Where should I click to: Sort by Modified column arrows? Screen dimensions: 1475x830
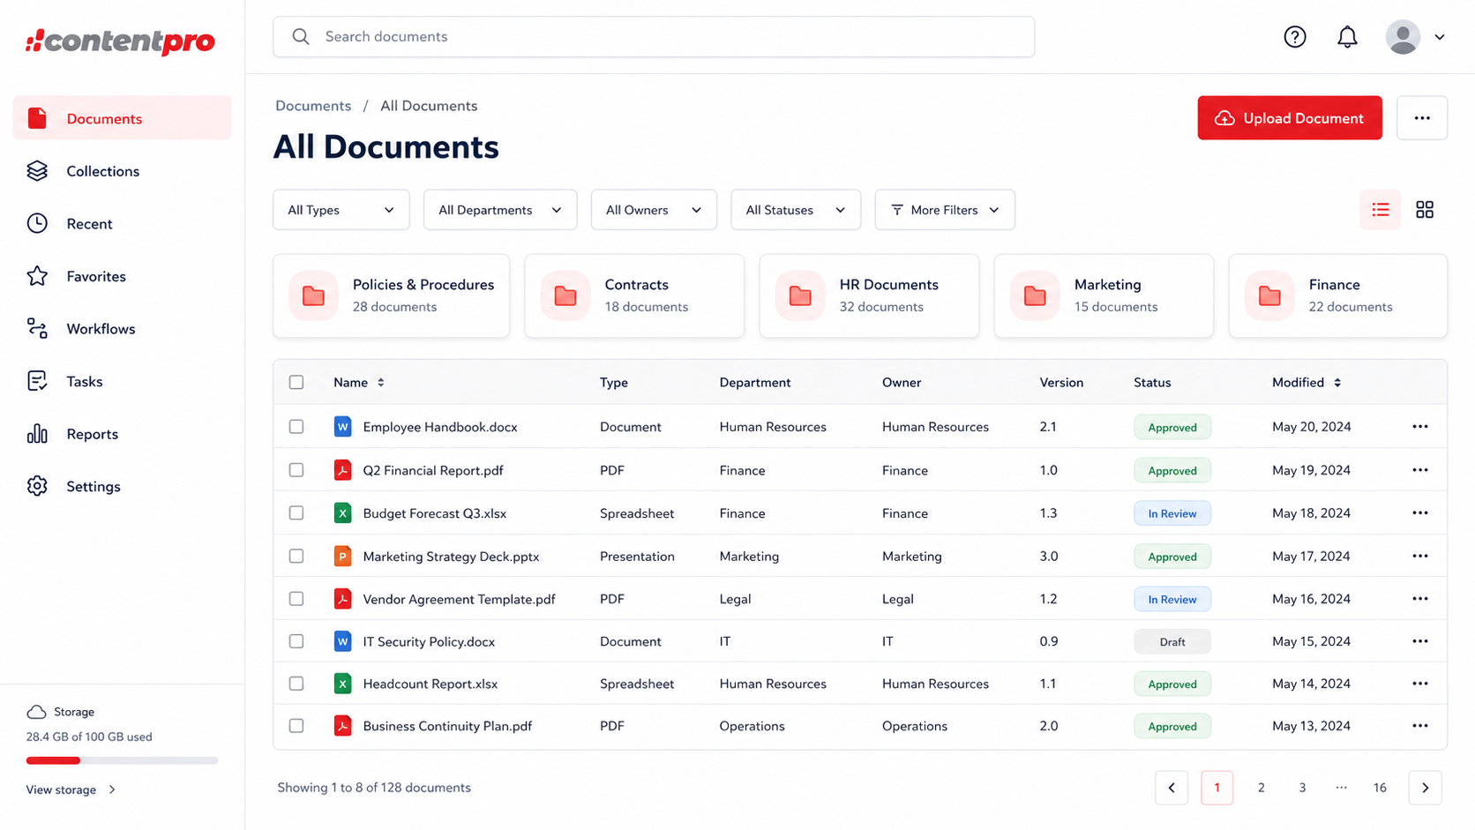[x=1337, y=383]
